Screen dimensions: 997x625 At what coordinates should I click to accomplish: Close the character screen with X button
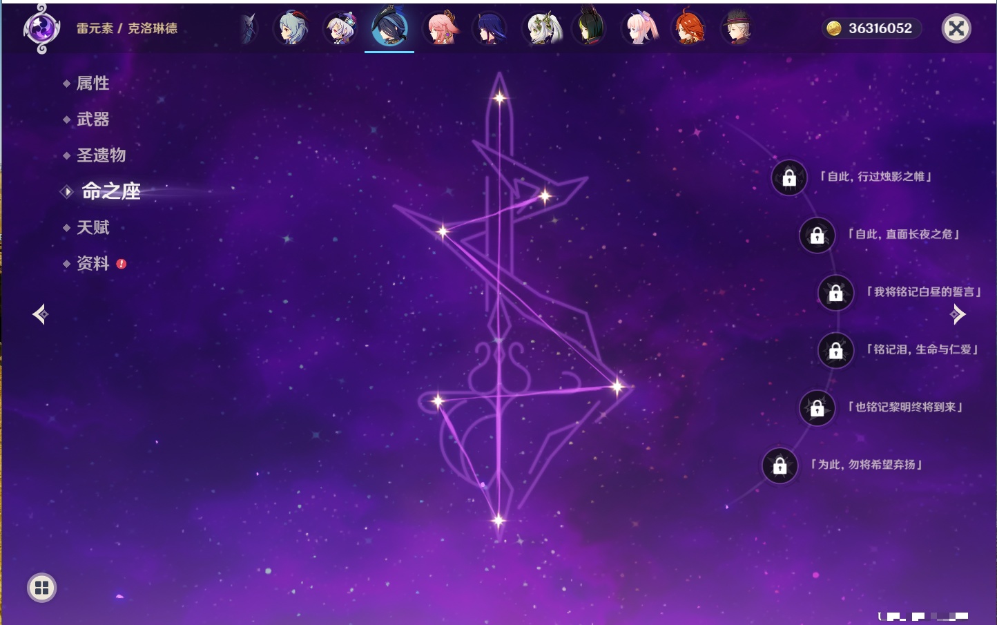point(956,28)
